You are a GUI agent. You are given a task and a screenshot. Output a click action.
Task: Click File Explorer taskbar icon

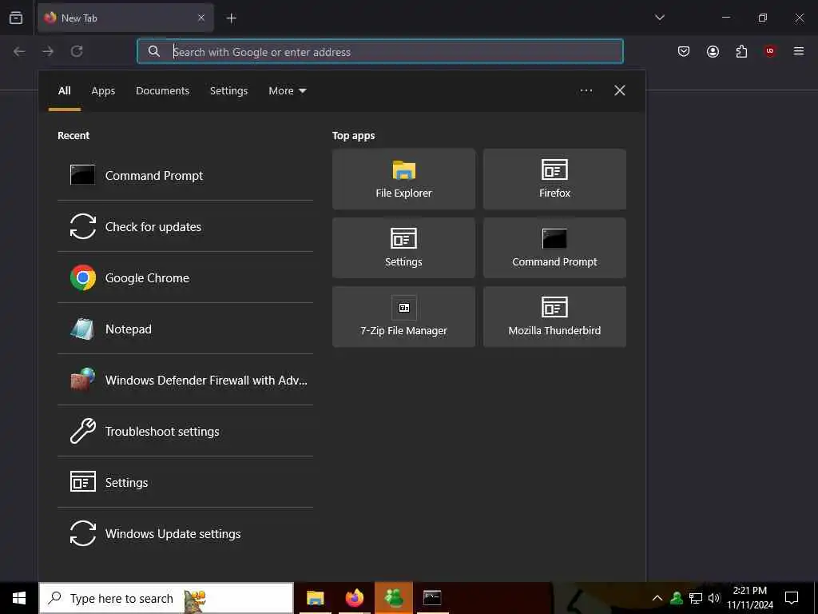tap(315, 598)
